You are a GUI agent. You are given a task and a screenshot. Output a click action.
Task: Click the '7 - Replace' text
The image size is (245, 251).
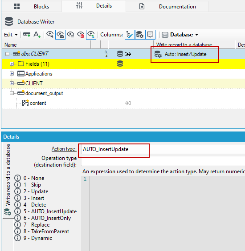(37, 225)
